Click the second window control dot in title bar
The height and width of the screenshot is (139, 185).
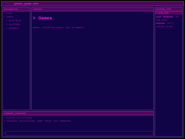tap(7, 4)
